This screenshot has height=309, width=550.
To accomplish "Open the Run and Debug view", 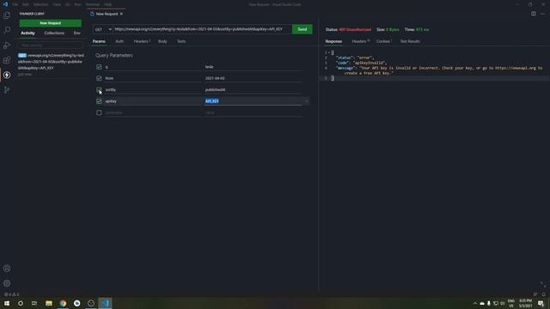I will point(7,45).
